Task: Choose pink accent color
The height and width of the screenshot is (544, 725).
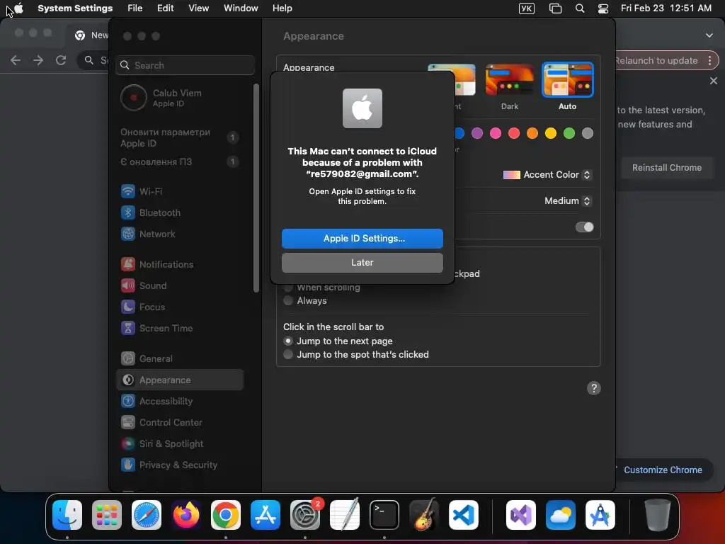Action: coord(495,133)
